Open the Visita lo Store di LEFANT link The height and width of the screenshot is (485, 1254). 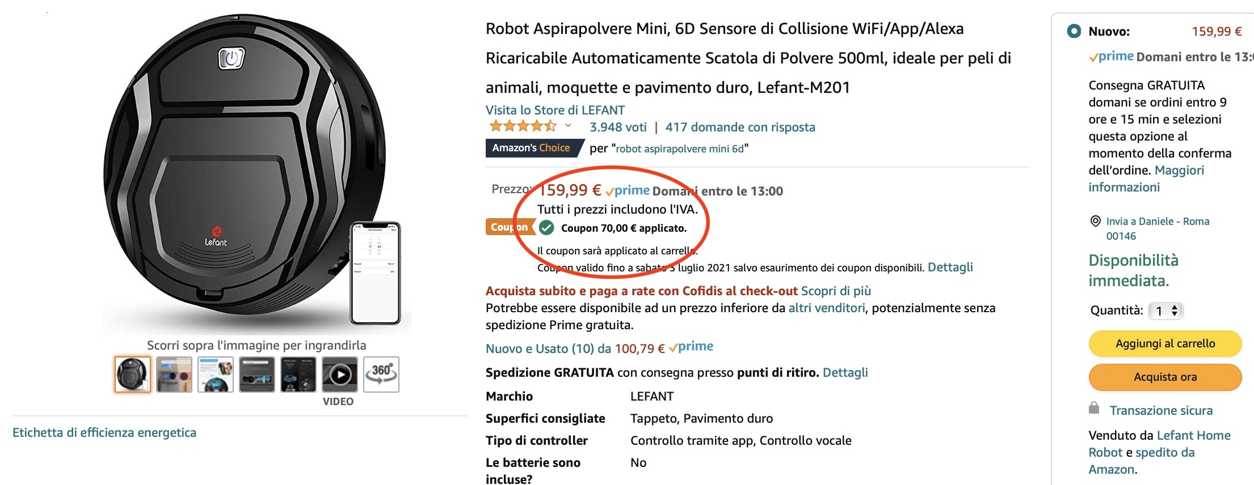click(555, 110)
